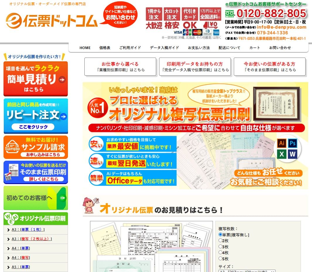Click the Word W icon

click(x=292, y=154)
